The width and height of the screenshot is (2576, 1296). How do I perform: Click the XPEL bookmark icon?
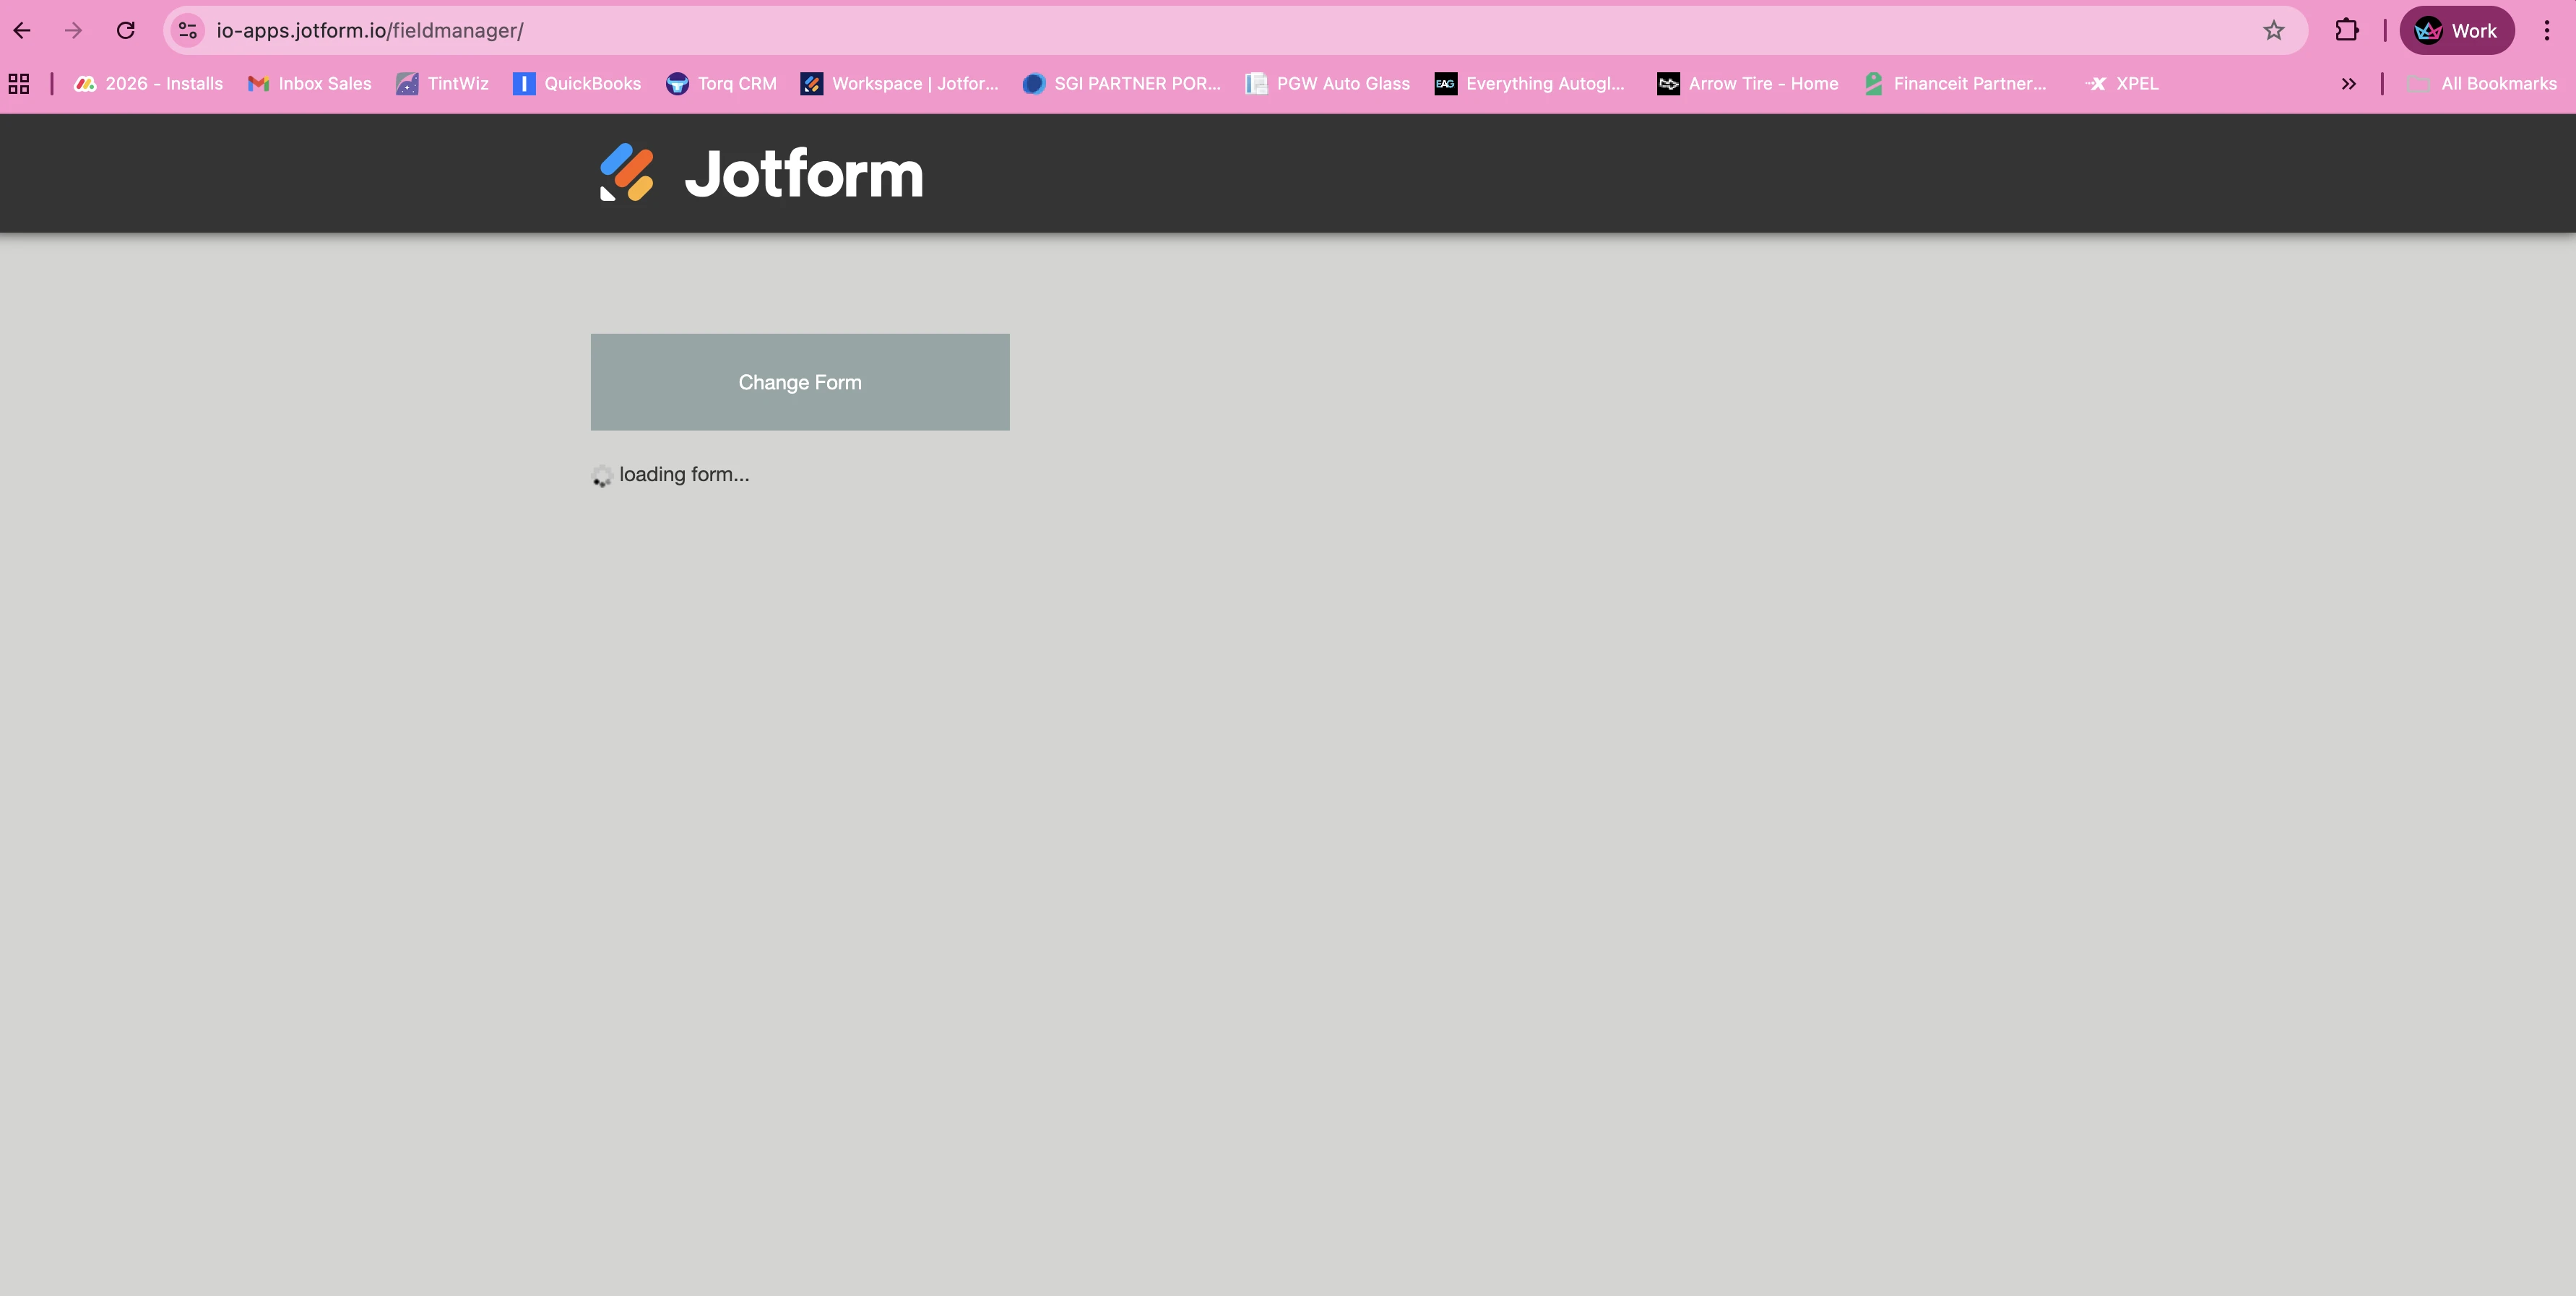click(x=2097, y=84)
